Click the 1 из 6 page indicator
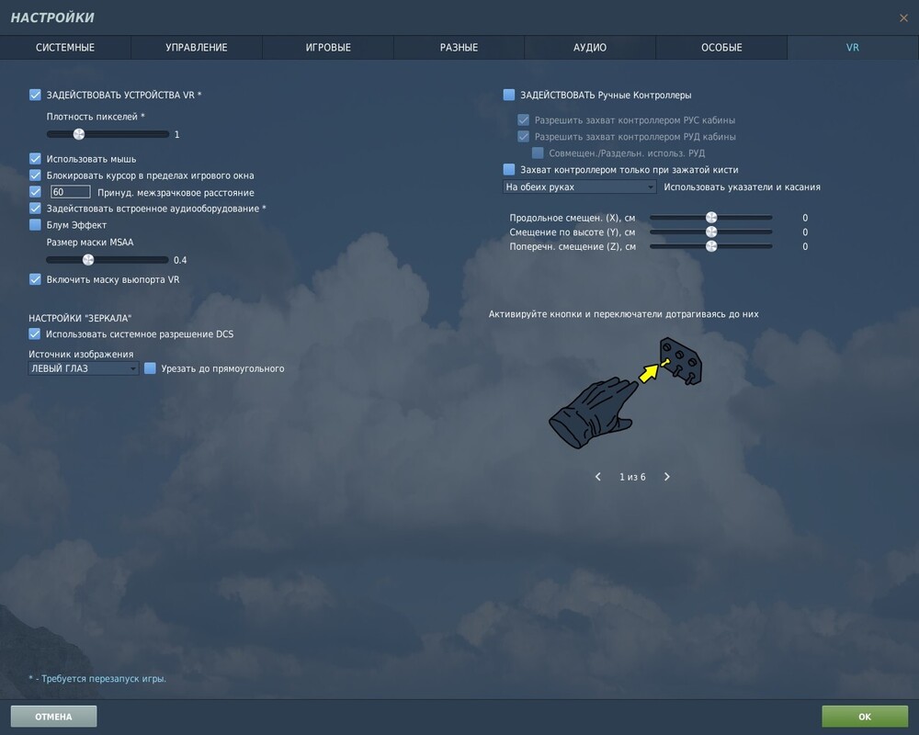The height and width of the screenshot is (735, 919). point(632,477)
